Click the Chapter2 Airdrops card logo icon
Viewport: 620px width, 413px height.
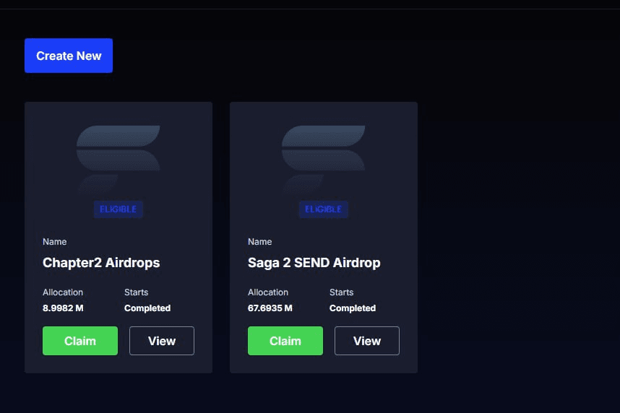tap(119, 159)
